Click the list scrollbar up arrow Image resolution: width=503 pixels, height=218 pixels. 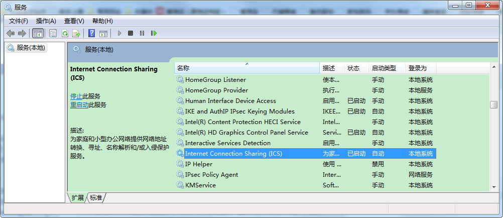tap(493, 66)
